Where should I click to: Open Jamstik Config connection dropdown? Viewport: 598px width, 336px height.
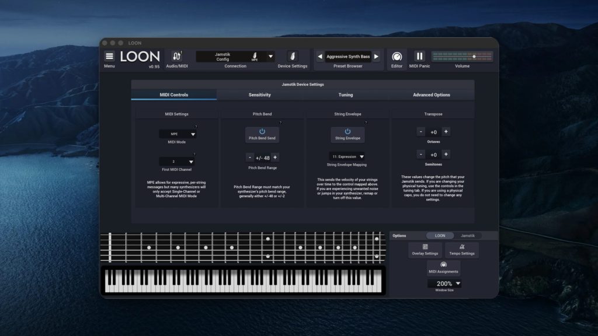(235, 57)
